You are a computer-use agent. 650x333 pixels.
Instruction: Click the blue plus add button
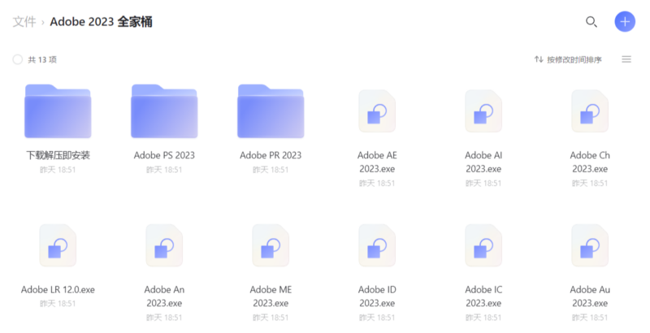click(x=624, y=22)
